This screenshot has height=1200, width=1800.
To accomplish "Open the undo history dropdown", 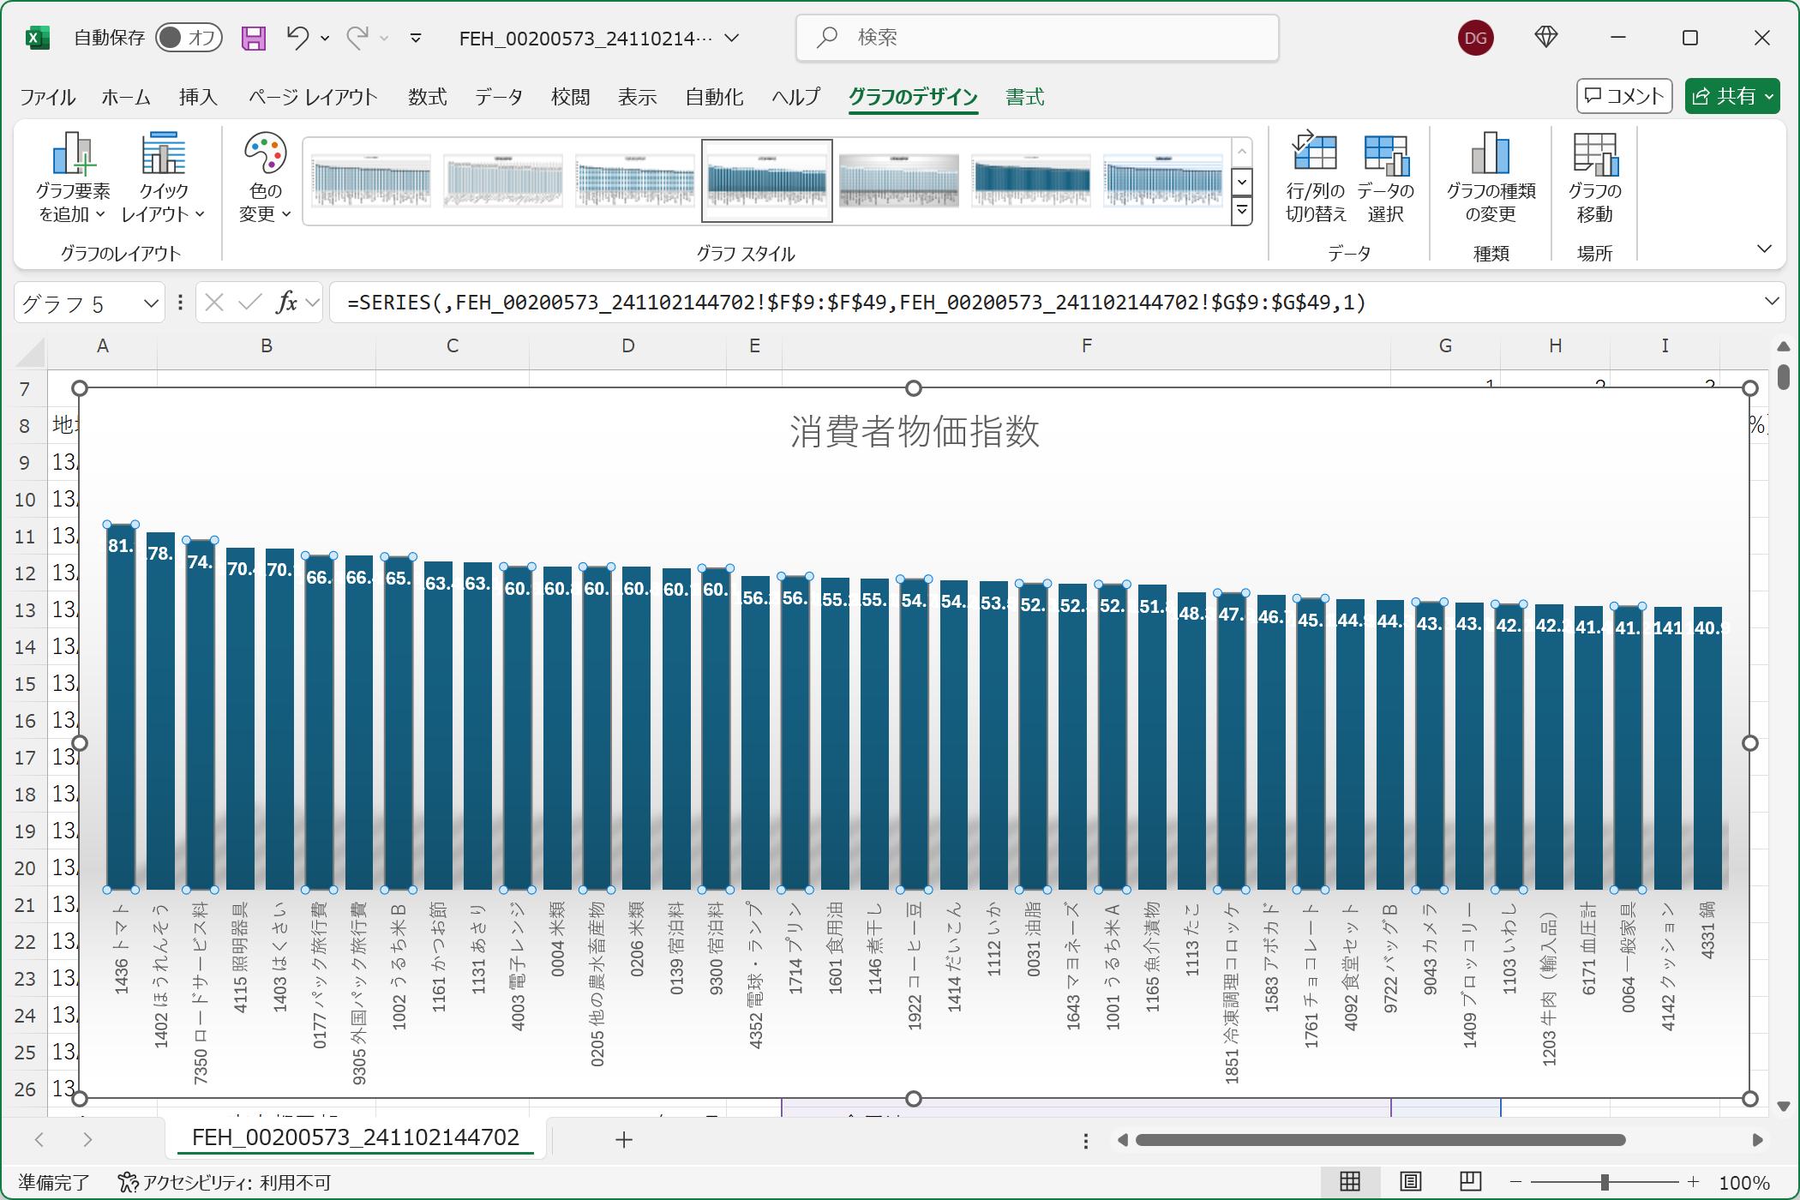I will (x=325, y=39).
